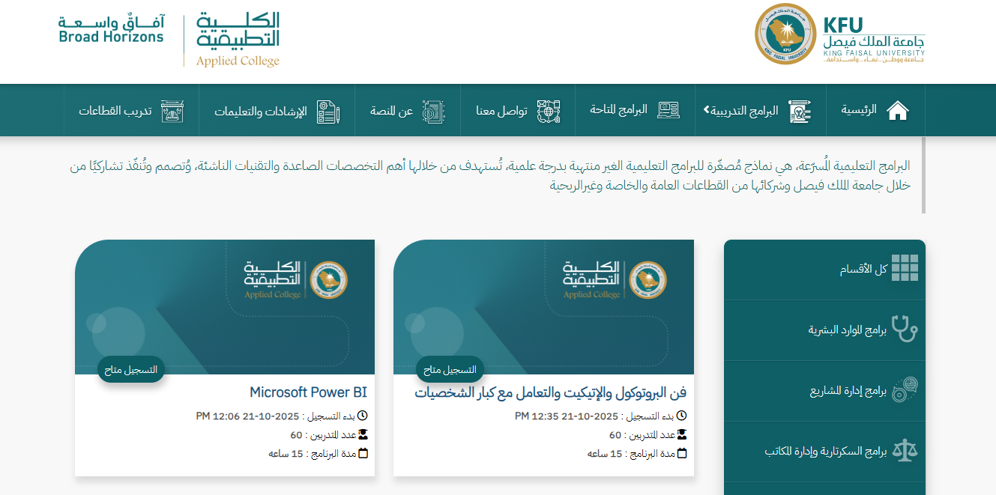Click the sector training icon

pos(173,111)
